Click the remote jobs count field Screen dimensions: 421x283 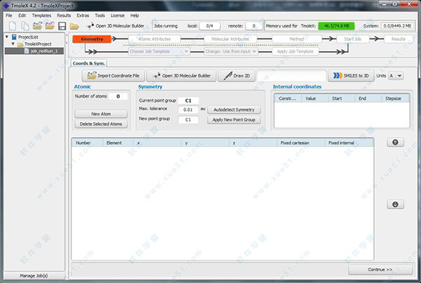click(254, 26)
